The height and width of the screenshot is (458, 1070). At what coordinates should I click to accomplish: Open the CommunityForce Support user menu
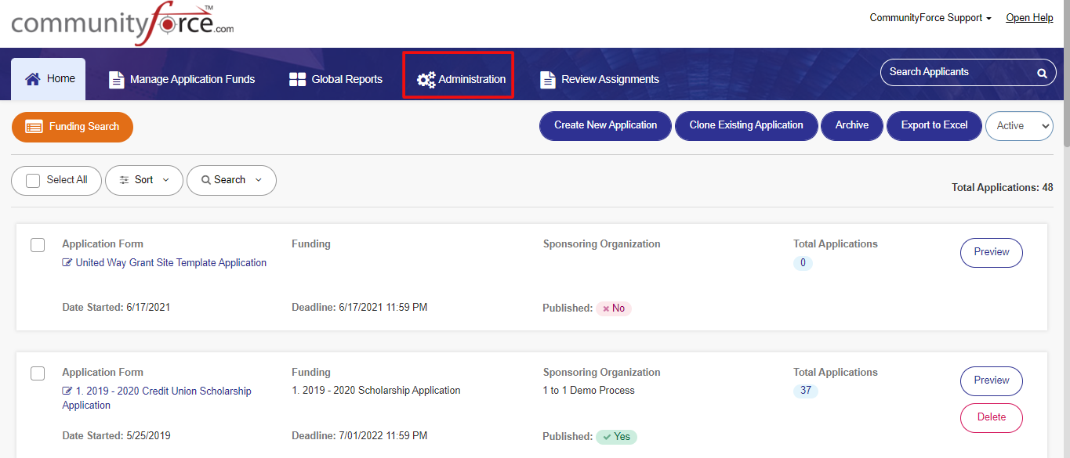[x=930, y=18]
